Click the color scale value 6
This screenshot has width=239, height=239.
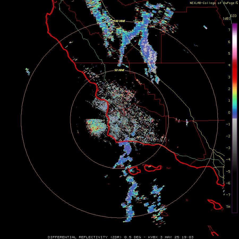tap(229, 42)
